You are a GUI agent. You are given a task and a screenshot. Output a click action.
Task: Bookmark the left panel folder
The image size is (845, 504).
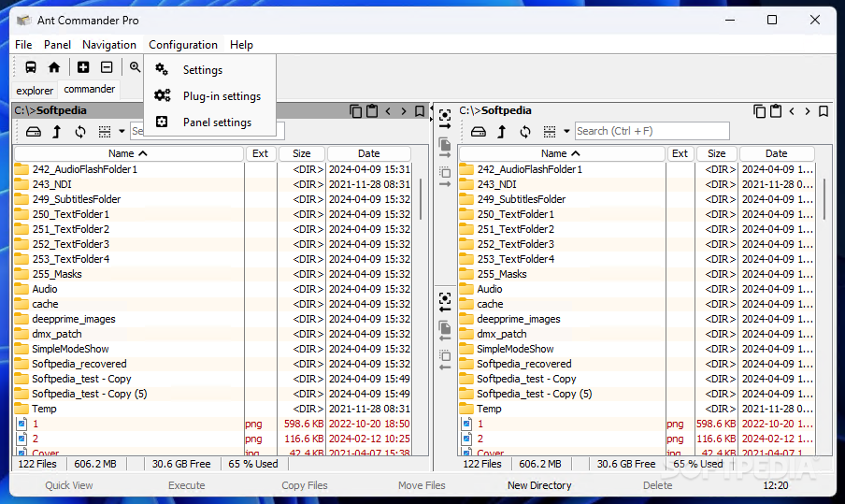click(420, 111)
